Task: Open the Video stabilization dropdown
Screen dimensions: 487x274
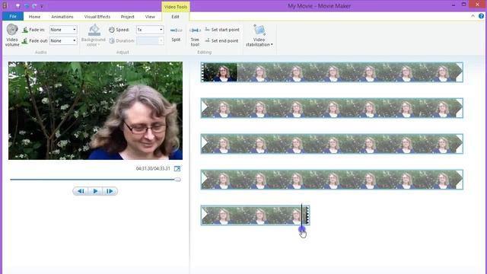Action: 259,36
